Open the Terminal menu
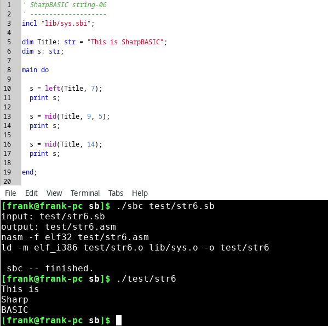 pos(85,193)
